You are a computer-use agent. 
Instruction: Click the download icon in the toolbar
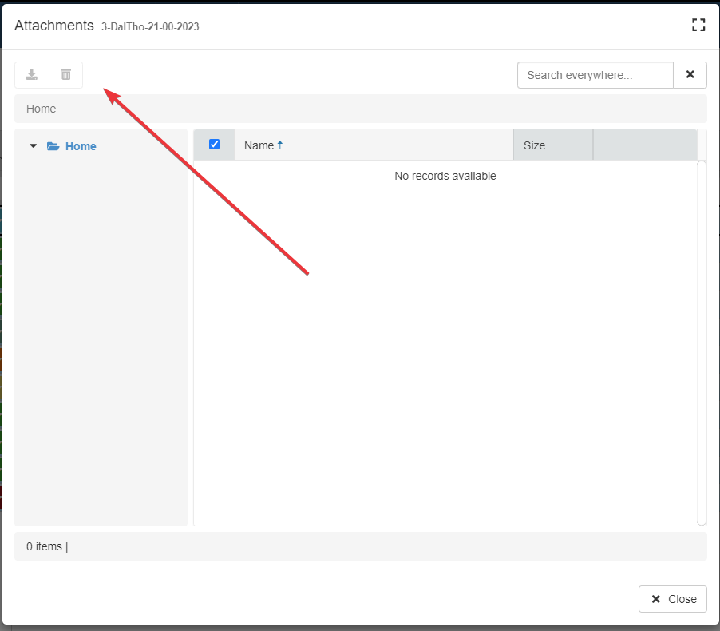pos(32,75)
